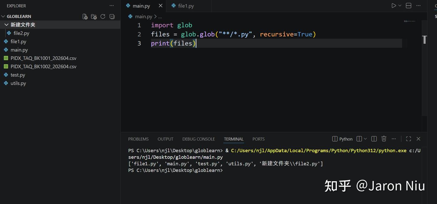Image resolution: width=437 pixels, height=204 pixels.
Task: Switch to the OUTPUT panel tab
Action: (x=165, y=139)
